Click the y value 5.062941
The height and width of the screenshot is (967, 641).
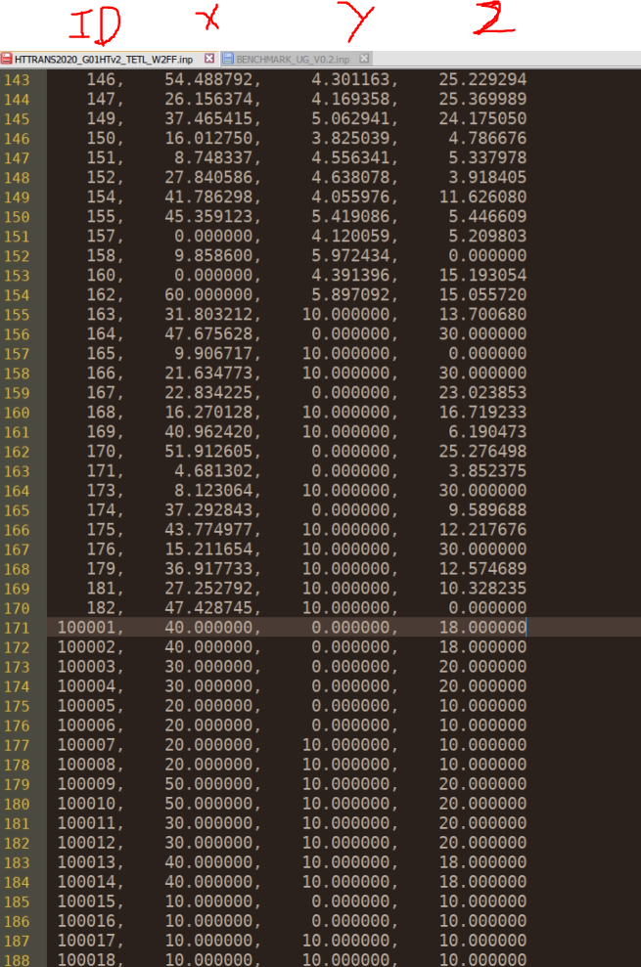pos(350,118)
